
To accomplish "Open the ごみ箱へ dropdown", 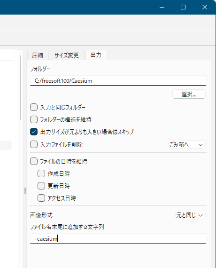I will tap(187, 145).
